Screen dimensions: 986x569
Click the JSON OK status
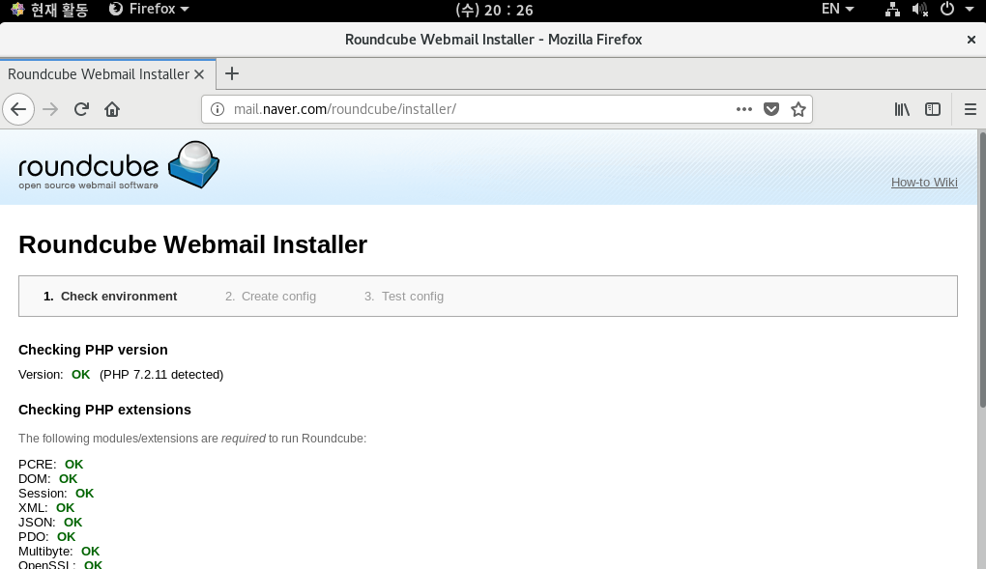(x=72, y=522)
